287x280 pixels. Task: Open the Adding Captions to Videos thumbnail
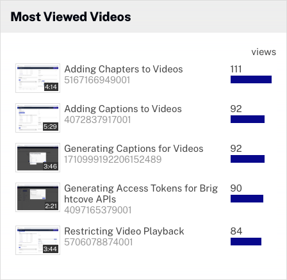(38, 118)
